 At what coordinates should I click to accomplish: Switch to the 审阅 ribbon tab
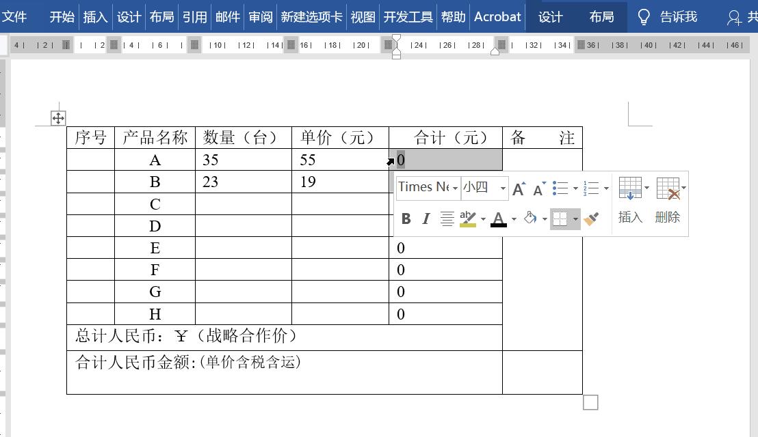coord(260,17)
